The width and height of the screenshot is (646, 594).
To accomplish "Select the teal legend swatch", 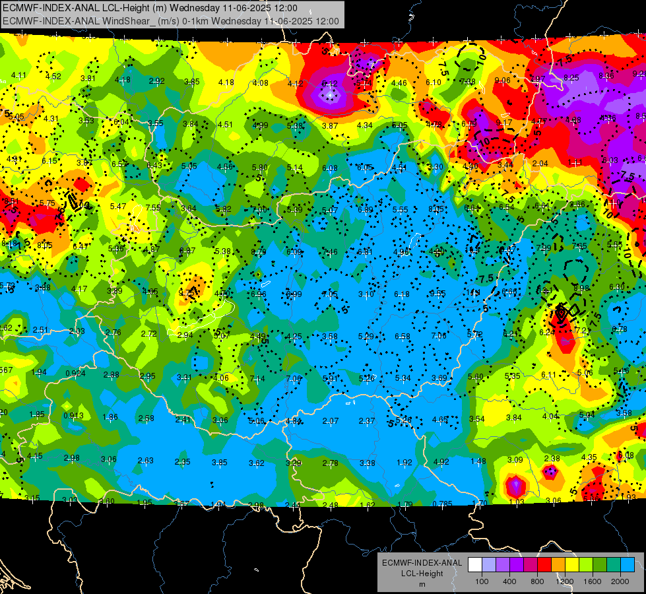I will [x=614, y=565].
